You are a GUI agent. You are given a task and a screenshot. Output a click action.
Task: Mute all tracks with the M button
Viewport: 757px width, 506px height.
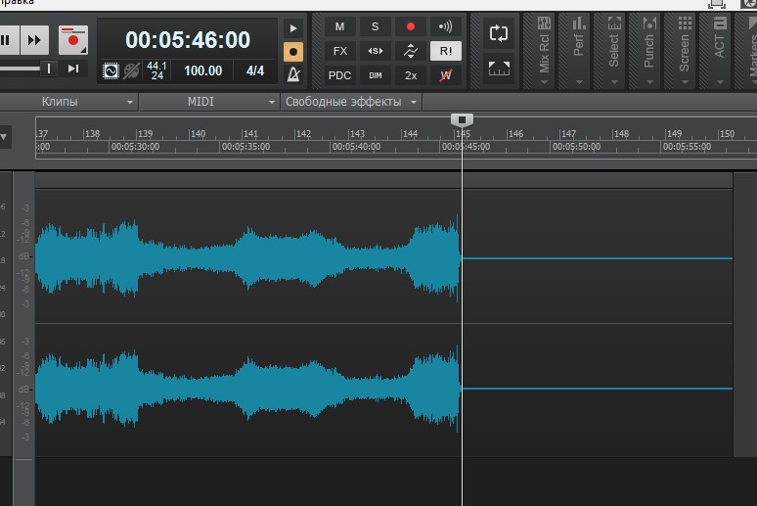[340, 26]
